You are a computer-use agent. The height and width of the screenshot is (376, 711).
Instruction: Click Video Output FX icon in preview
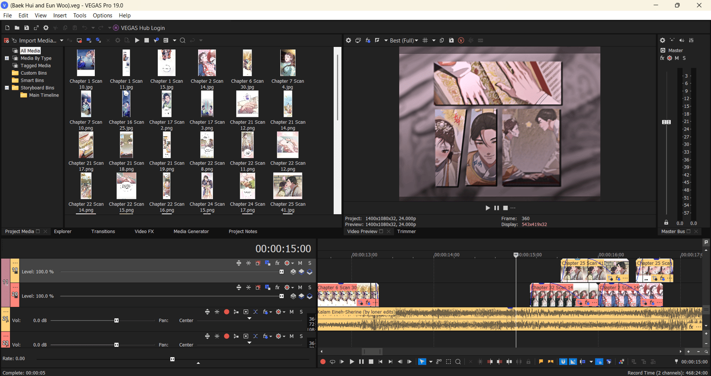click(368, 40)
